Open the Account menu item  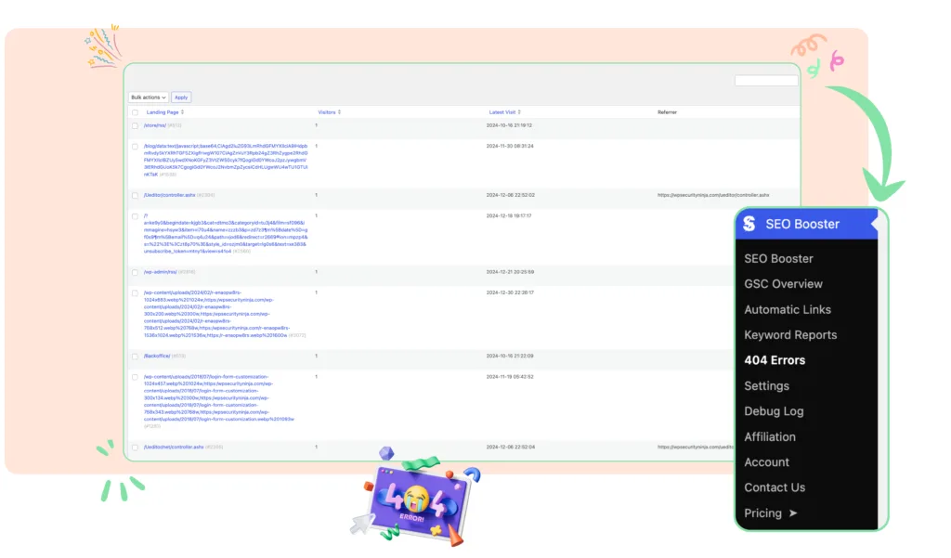click(x=766, y=462)
